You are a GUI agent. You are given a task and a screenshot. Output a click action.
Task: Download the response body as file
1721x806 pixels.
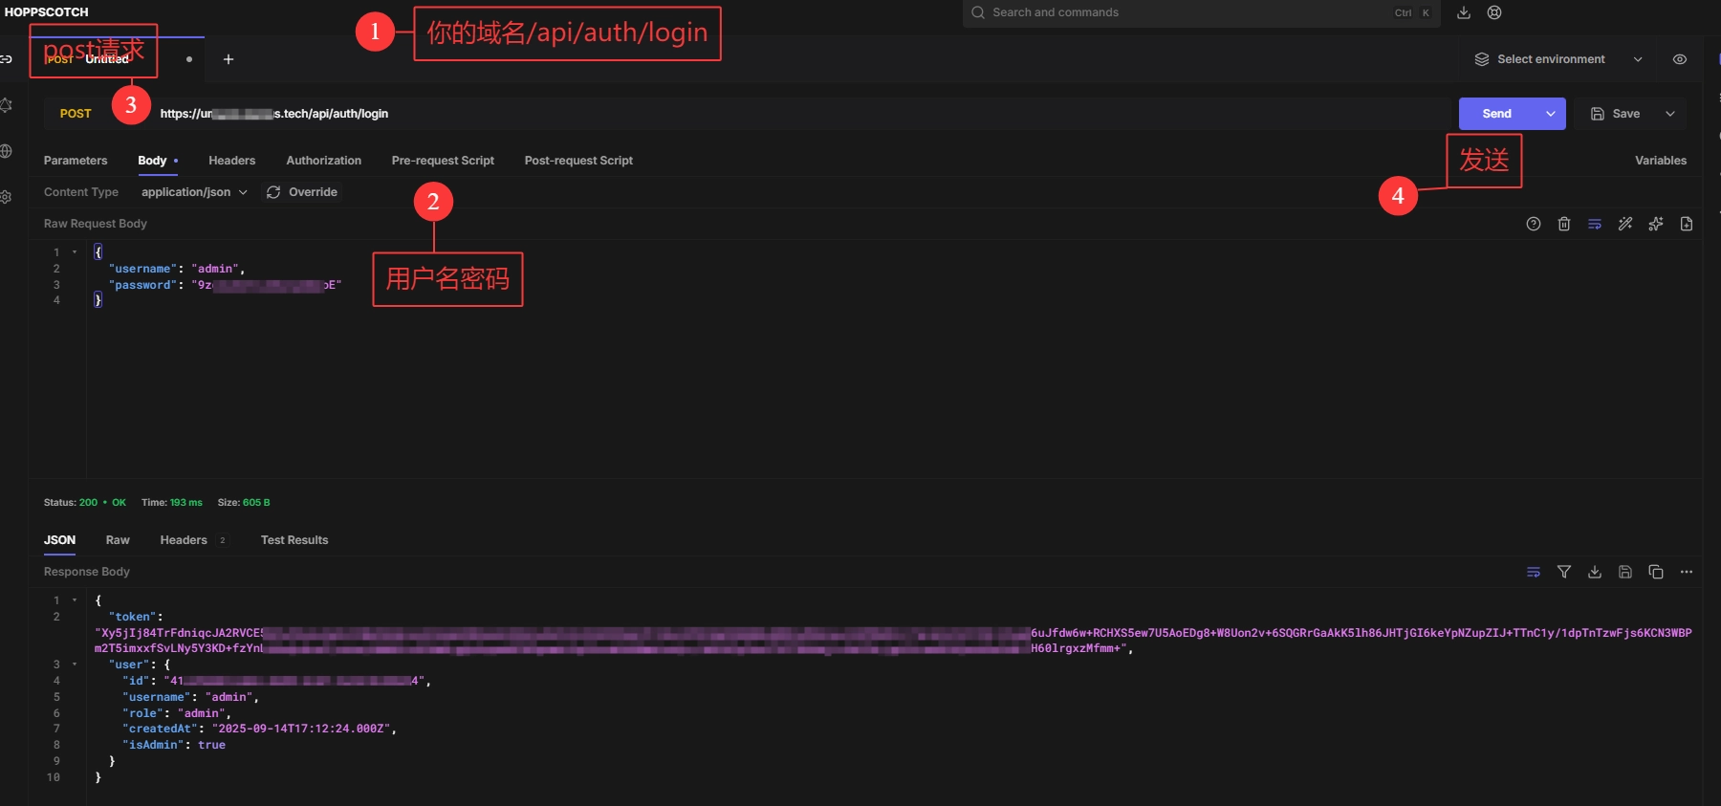[x=1595, y=572]
